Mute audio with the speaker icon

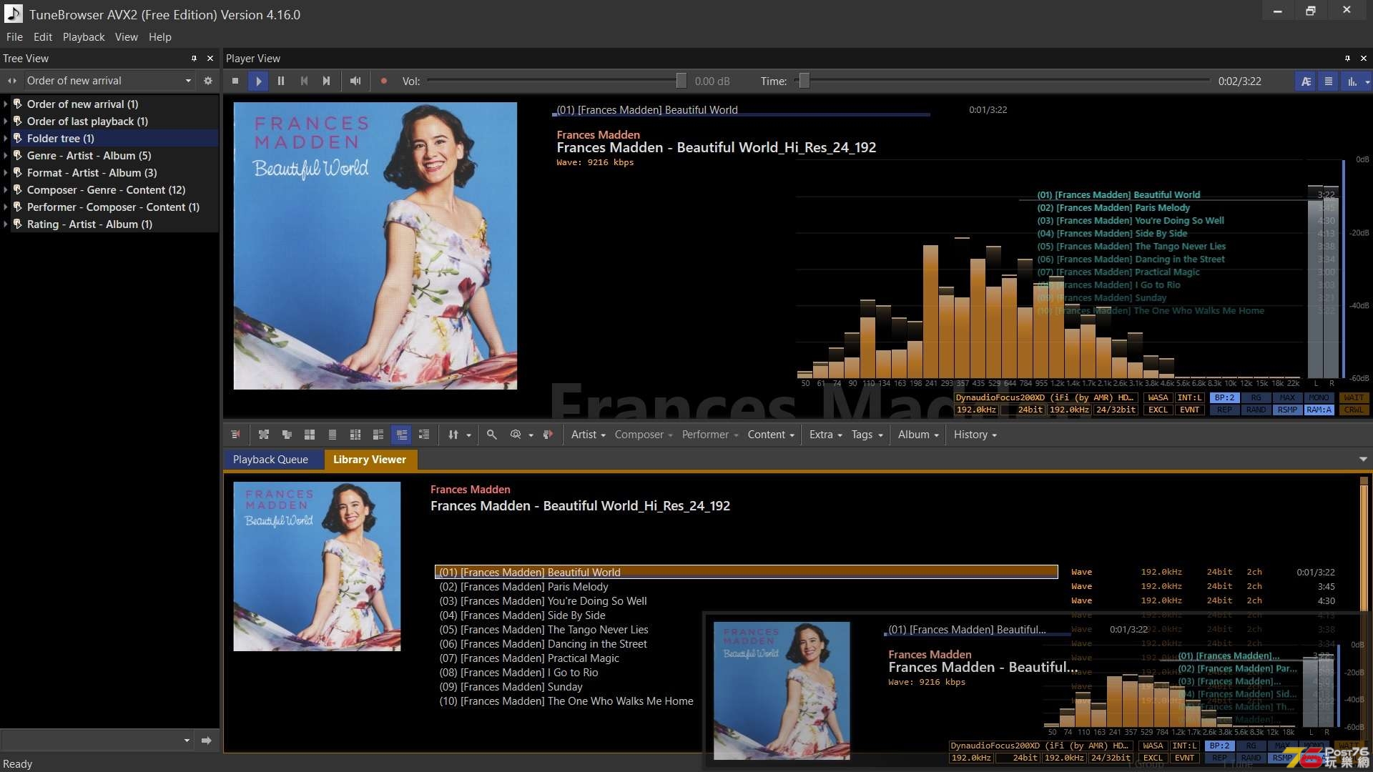pos(355,81)
